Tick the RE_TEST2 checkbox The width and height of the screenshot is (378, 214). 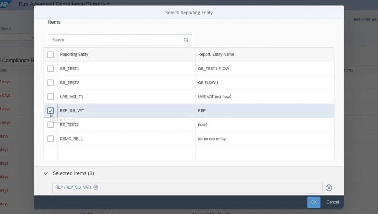[51, 125]
